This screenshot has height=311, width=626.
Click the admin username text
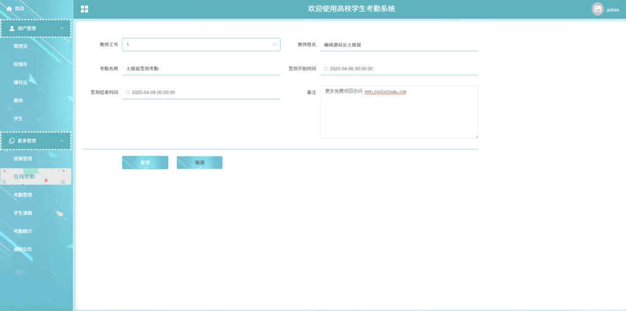pyautogui.click(x=613, y=10)
